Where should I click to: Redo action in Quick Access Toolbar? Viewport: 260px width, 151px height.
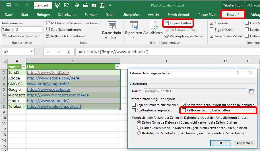click(x=26, y=5)
